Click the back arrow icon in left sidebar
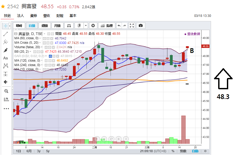Viewport: 238px width, 158px height. 6,82
